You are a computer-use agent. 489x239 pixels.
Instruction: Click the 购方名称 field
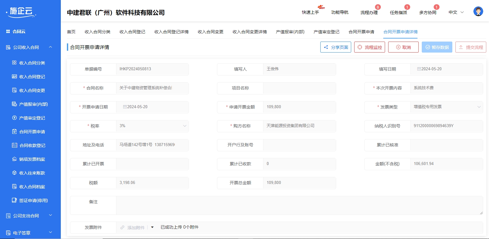(300, 126)
